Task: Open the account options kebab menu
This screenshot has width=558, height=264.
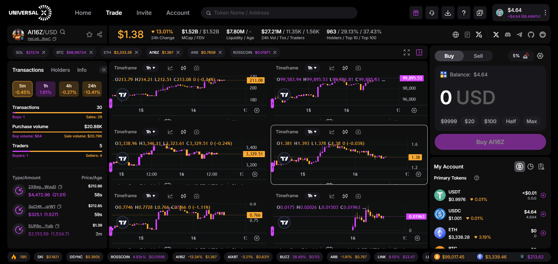Action: (545, 13)
